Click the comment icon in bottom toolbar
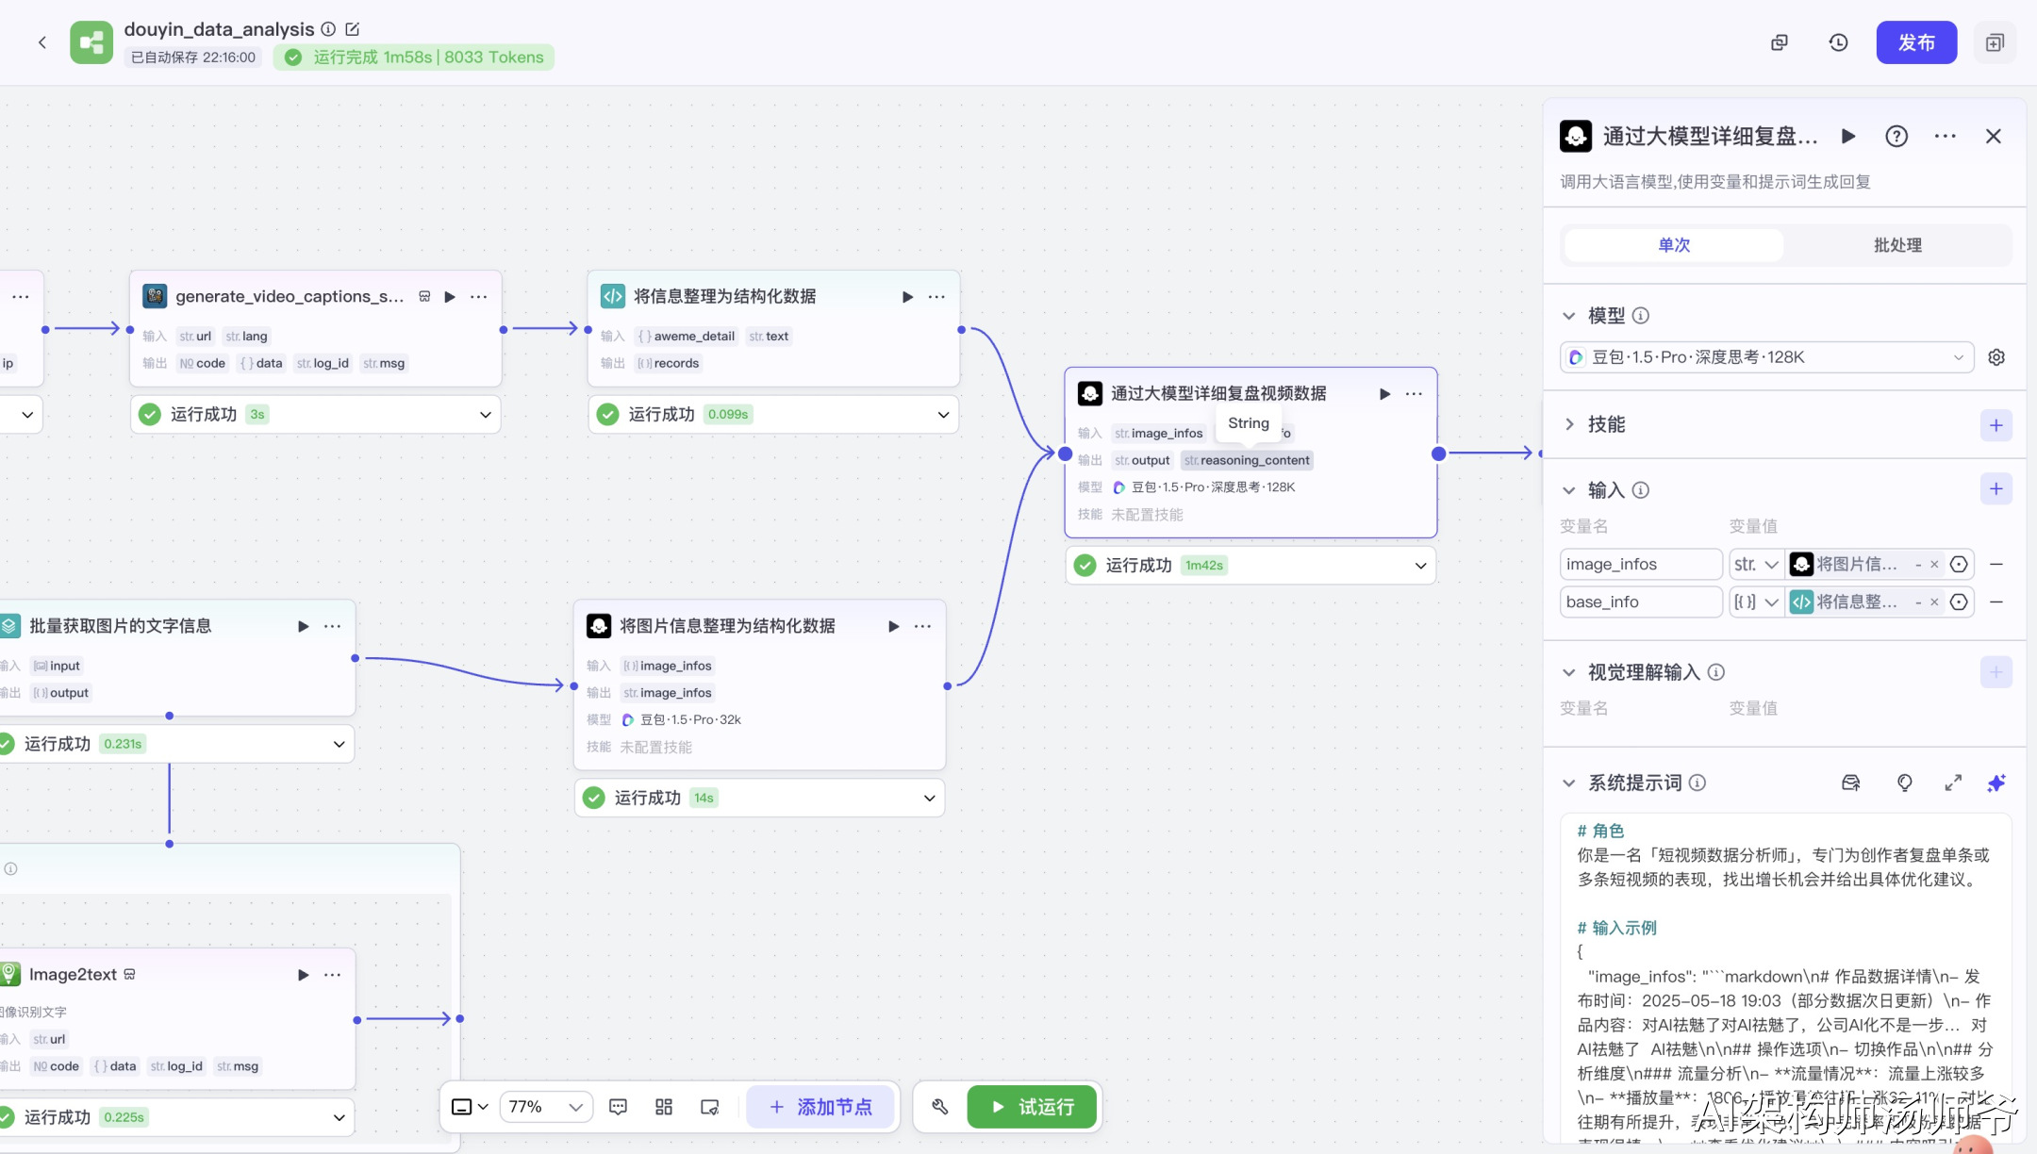The image size is (2037, 1154). tap(619, 1106)
